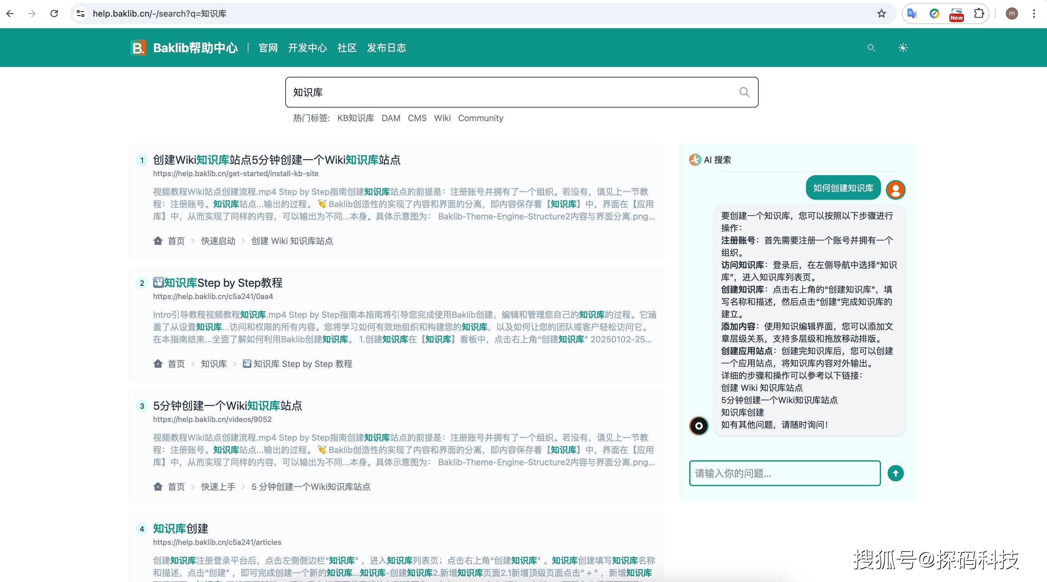Click 首页 in result 3 breadcrumb
Image resolution: width=1047 pixels, height=582 pixels.
tap(176, 487)
